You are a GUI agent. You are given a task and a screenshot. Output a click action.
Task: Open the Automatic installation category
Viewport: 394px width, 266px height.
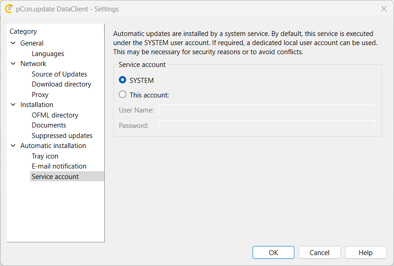coord(53,146)
